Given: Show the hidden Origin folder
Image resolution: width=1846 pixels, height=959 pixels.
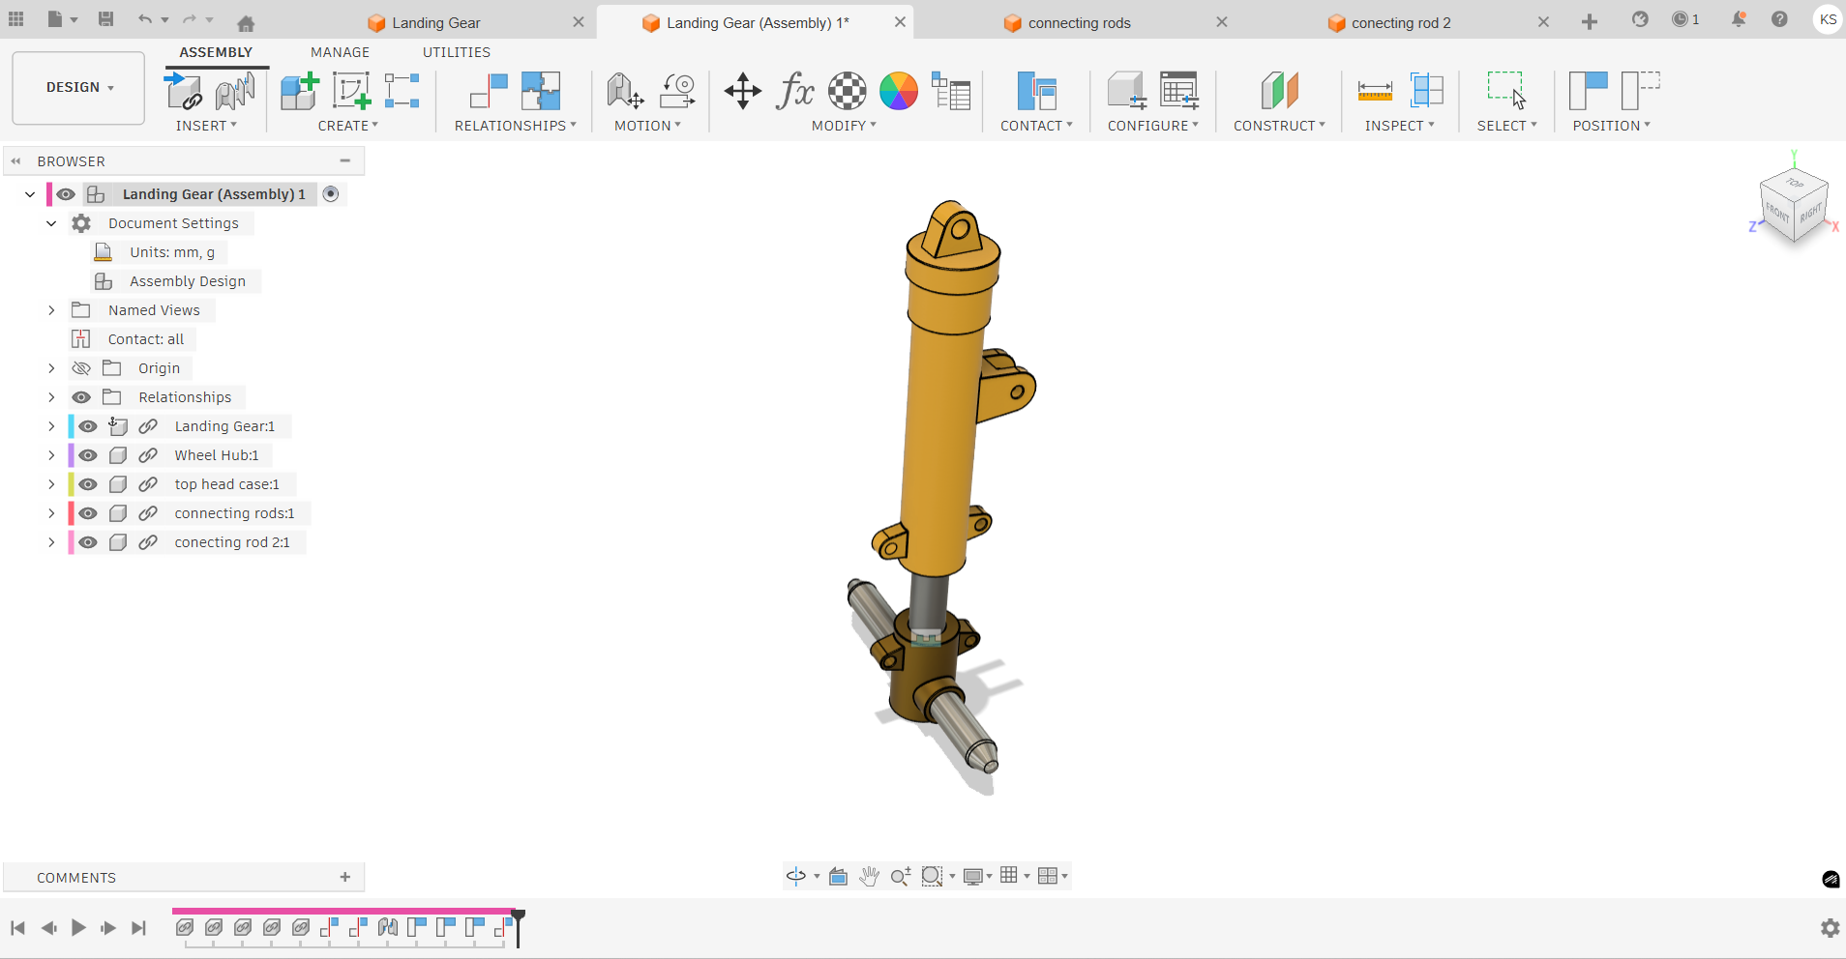Looking at the screenshot, I should (x=81, y=368).
